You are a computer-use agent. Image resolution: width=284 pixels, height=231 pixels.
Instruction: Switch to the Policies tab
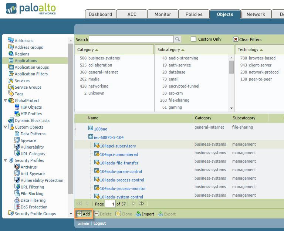[x=194, y=14]
